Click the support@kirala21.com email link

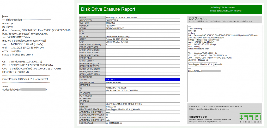pyautogui.click(x=215, y=122)
